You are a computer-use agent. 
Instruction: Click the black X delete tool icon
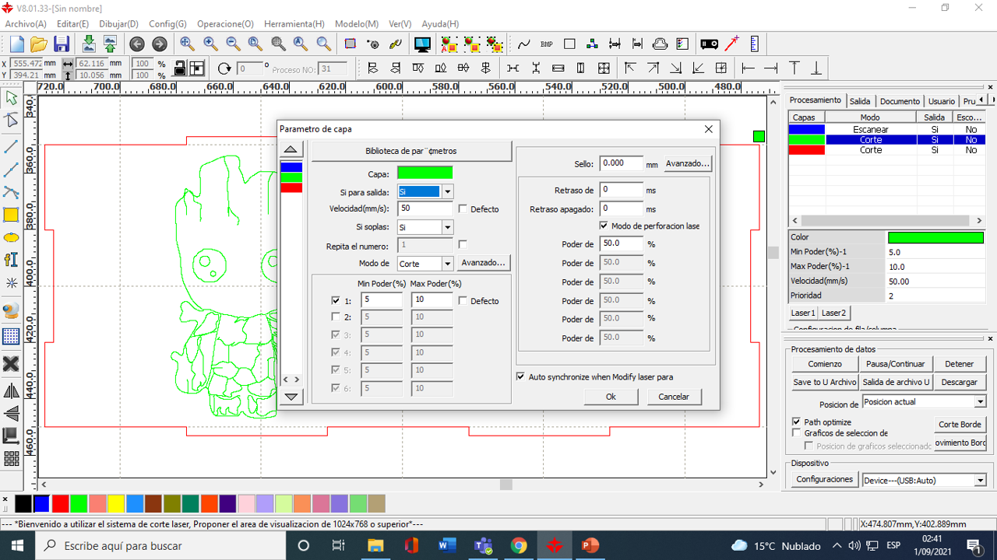pos(11,364)
